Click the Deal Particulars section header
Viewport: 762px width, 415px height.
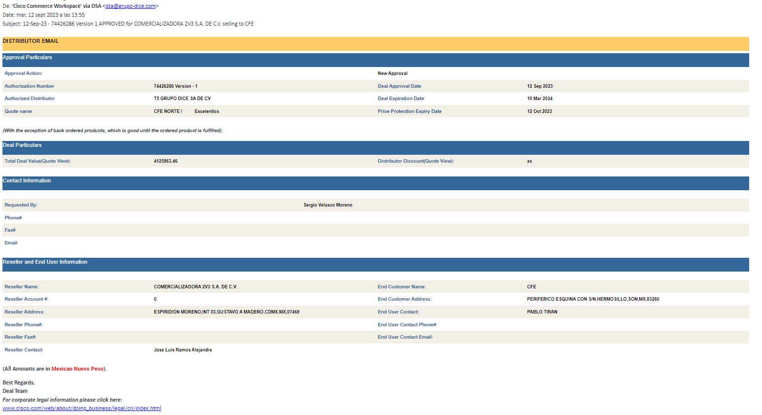(22, 145)
